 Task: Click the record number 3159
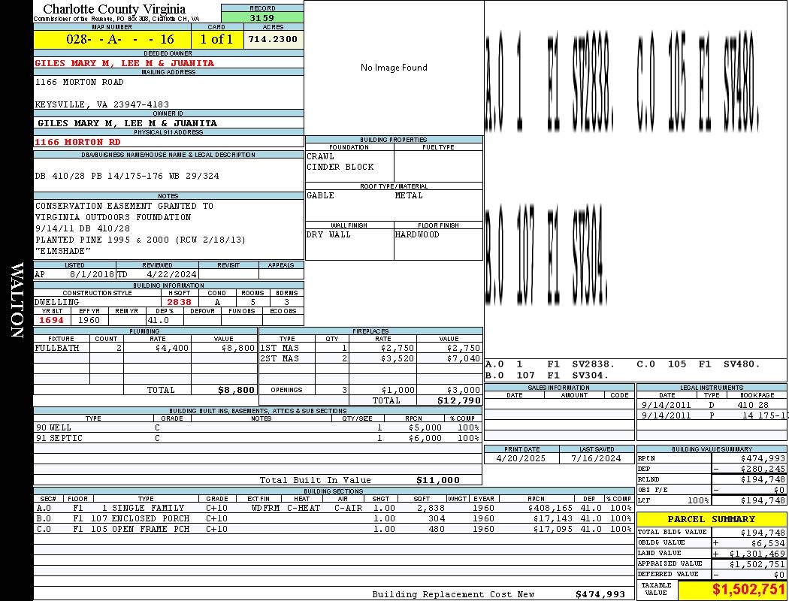click(x=262, y=17)
